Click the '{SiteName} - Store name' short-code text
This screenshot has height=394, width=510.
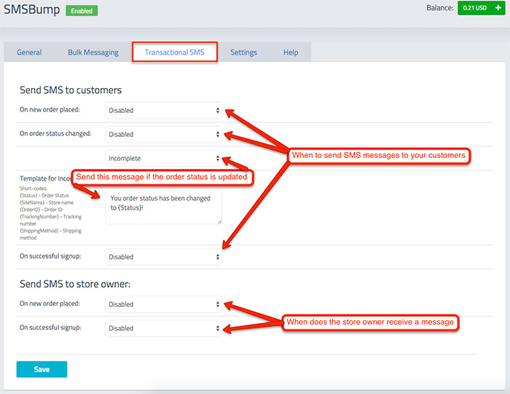[x=47, y=202]
